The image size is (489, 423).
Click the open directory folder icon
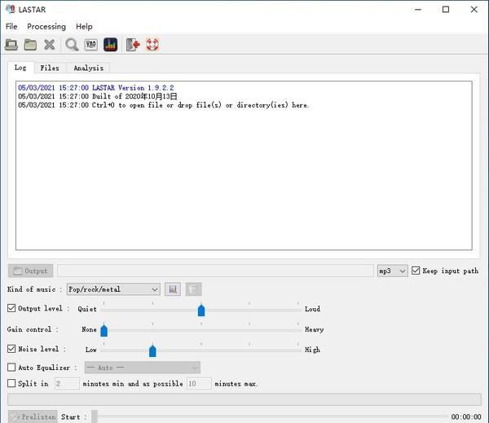[30, 45]
